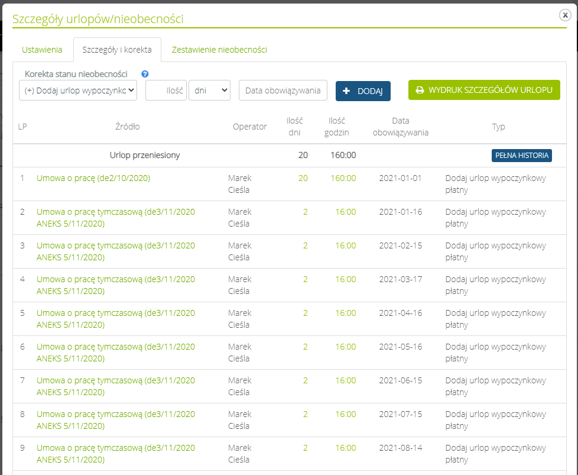Click the 160:00 hours value in row 1
Image resolution: width=578 pixels, height=475 pixels.
pyautogui.click(x=343, y=178)
